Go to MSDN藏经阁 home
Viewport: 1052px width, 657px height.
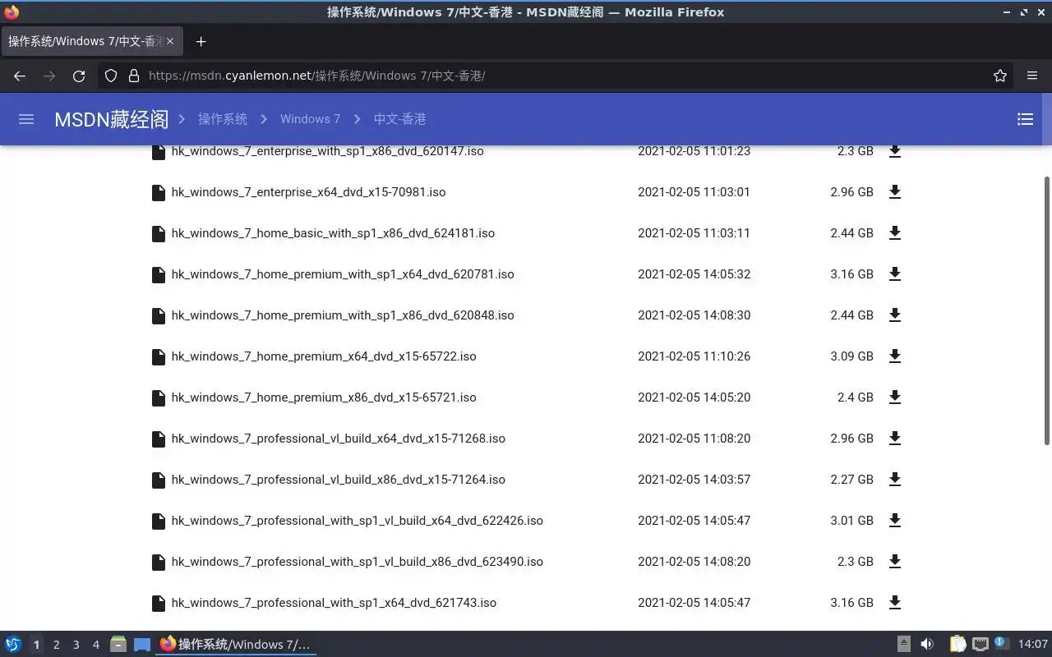[x=111, y=119]
